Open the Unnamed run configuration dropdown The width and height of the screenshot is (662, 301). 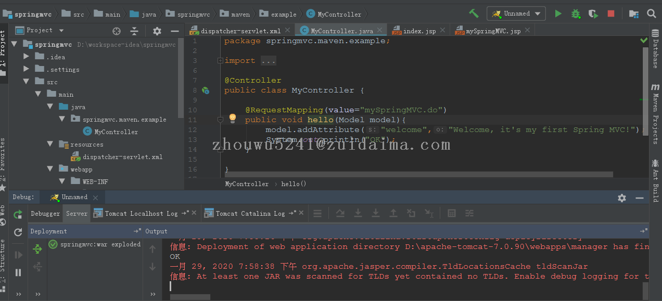[516, 14]
